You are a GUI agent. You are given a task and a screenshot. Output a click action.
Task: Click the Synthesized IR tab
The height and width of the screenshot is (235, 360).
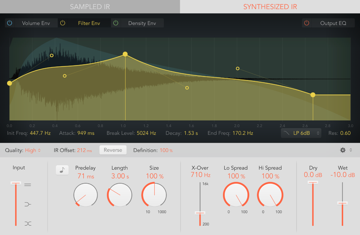270,6
